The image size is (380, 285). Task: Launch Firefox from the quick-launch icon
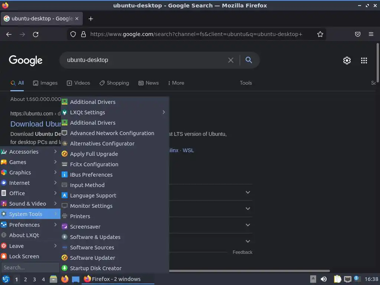pos(65,279)
